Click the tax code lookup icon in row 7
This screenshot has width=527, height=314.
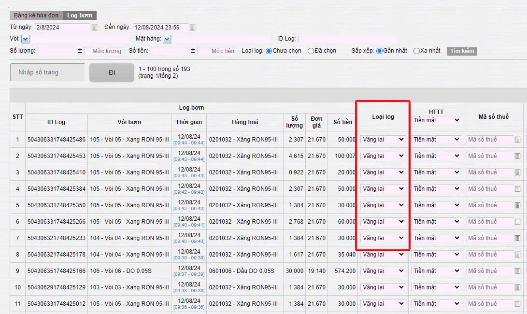518,238
